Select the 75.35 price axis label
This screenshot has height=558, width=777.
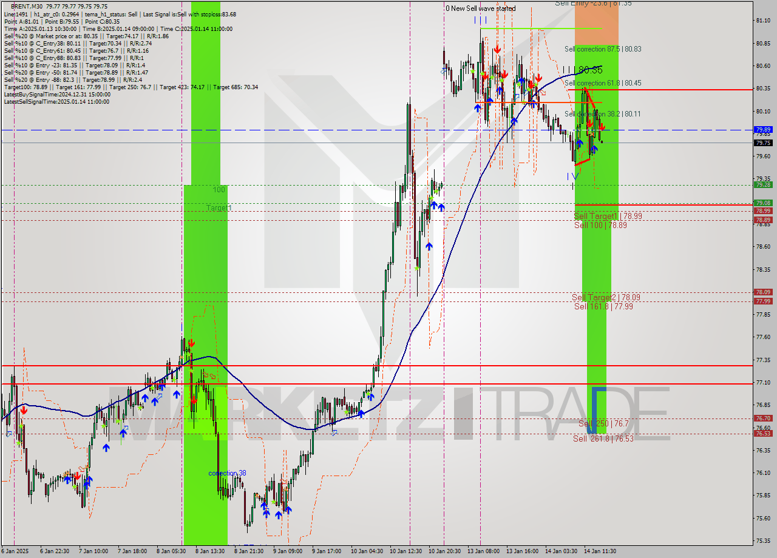[764, 540]
